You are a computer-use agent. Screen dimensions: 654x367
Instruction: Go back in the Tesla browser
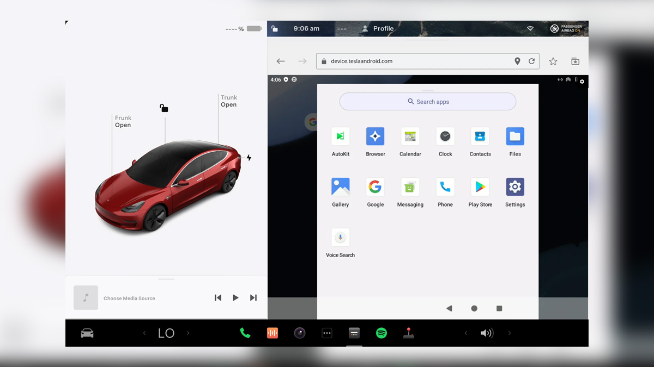(x=281, y=61)
